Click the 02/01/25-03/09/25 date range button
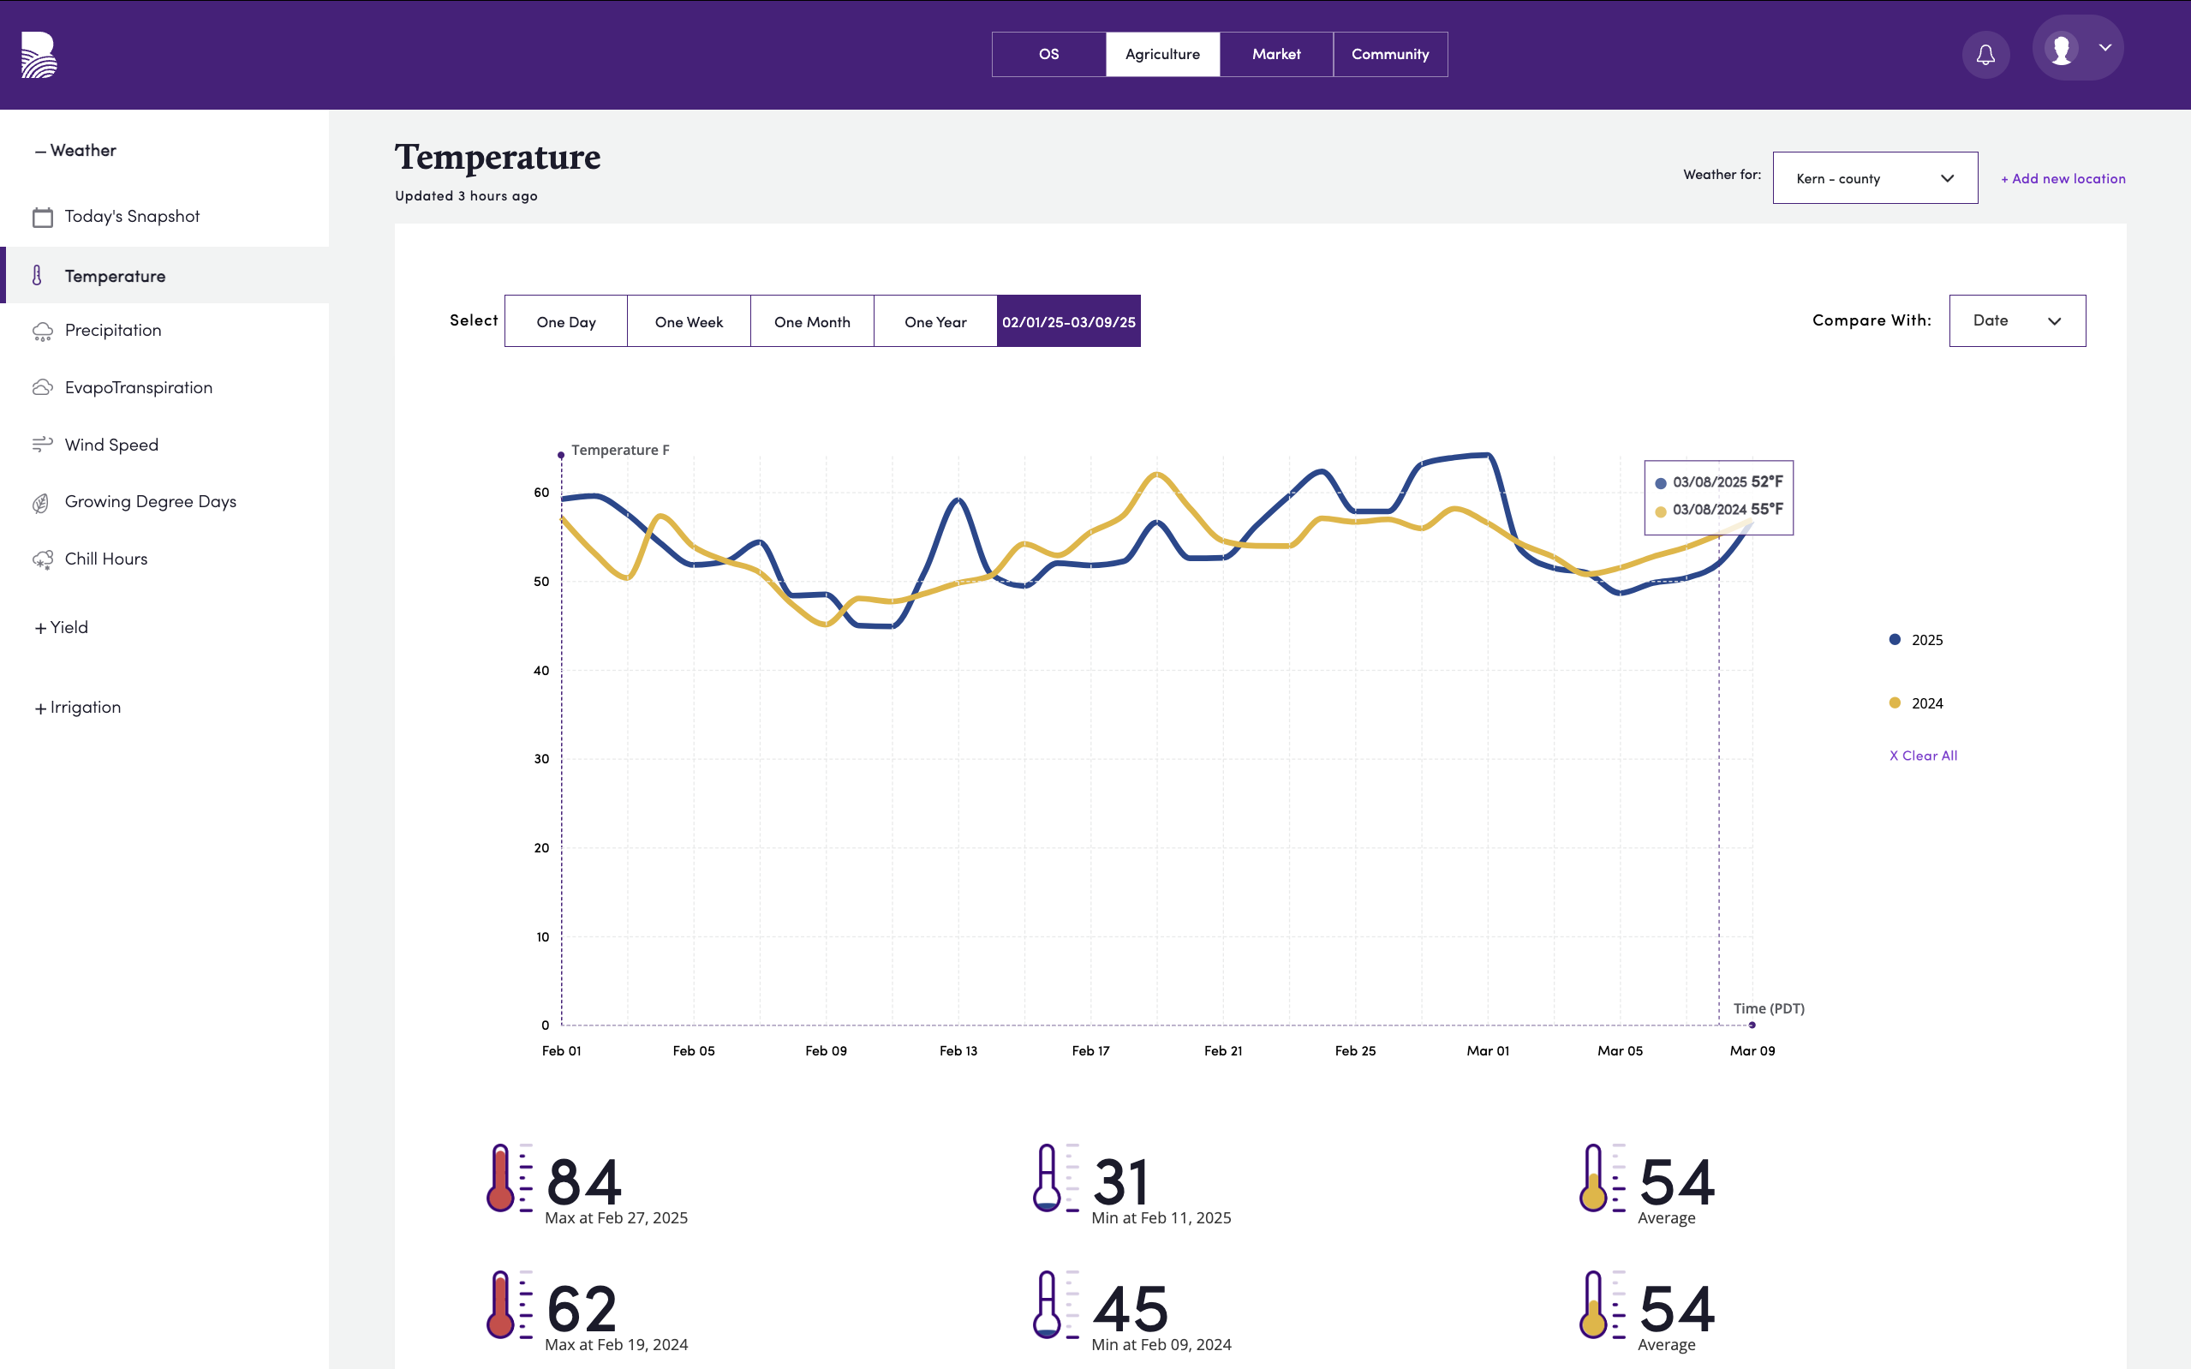 coord(1069,321)
